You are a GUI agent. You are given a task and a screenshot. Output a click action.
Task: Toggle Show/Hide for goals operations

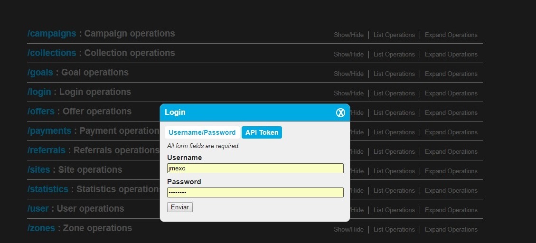pyautogui.click(x=348, y=74)
